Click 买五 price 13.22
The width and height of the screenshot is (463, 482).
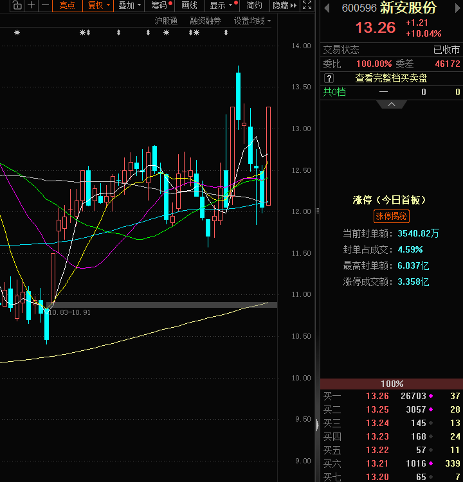point(377,450)
